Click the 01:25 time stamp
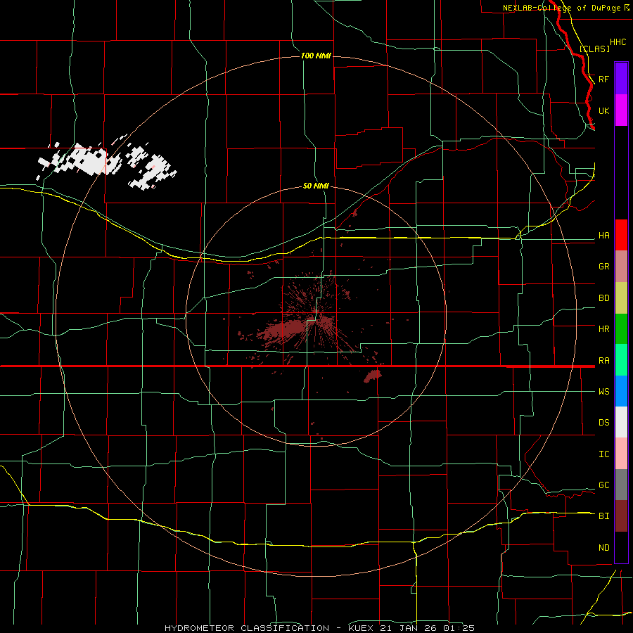 click(x=459, y=628)
